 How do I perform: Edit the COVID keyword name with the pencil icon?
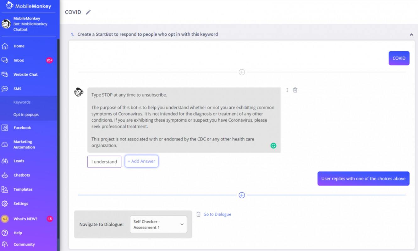(x=88, y=12)
